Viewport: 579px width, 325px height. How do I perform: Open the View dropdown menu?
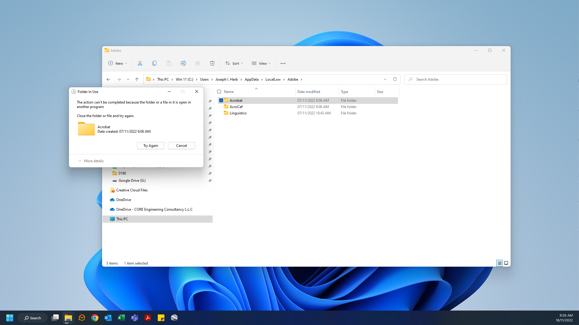[261, 63]
